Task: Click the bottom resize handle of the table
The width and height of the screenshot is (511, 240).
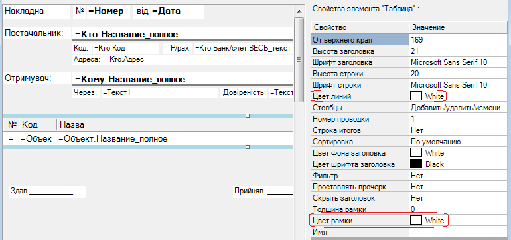Action: [x=248, y=148]
